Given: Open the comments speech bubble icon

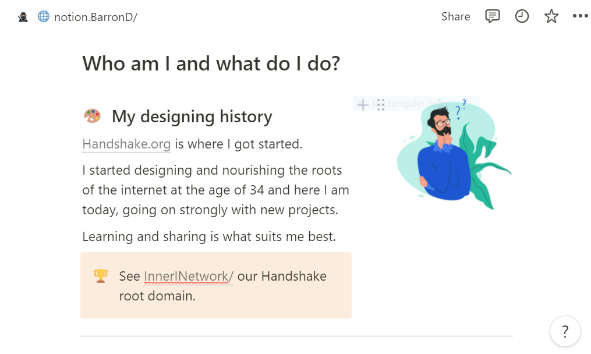Looking at the screenshot, I should [x=492, y=16].
